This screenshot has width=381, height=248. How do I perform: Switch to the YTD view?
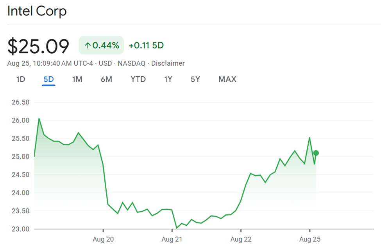click(x=138, y=79)
